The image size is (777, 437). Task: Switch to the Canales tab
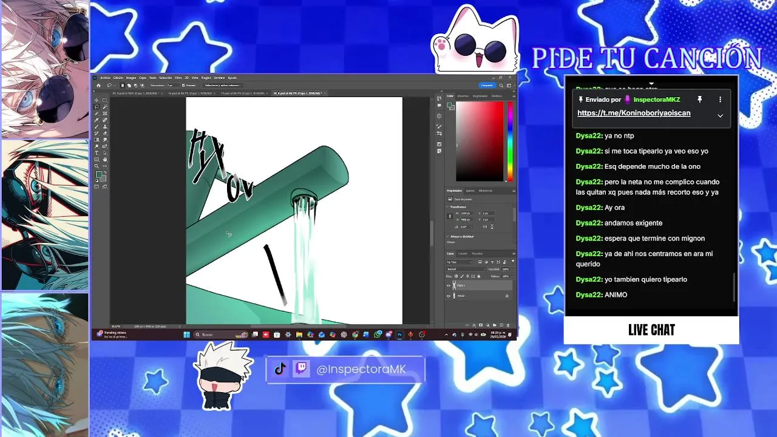(463, 254)
